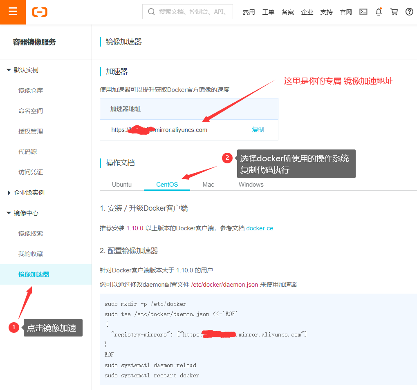
Task: Click the /etc/docker/daemon.json path text
Action: 224,285
